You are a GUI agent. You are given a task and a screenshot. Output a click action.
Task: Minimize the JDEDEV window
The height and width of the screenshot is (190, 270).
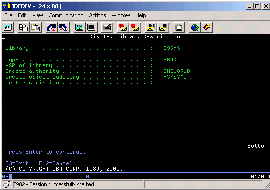pyautogui.click(x=249, y=6)
